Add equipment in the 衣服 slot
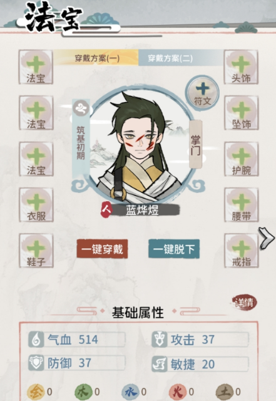276x401 pixels. tap(36, 205)
